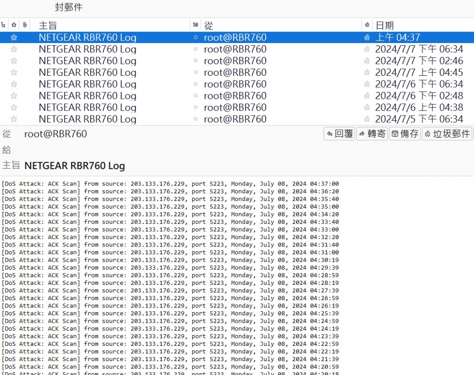Click log line timestamped 04:37:00

[x=170, y=184]
